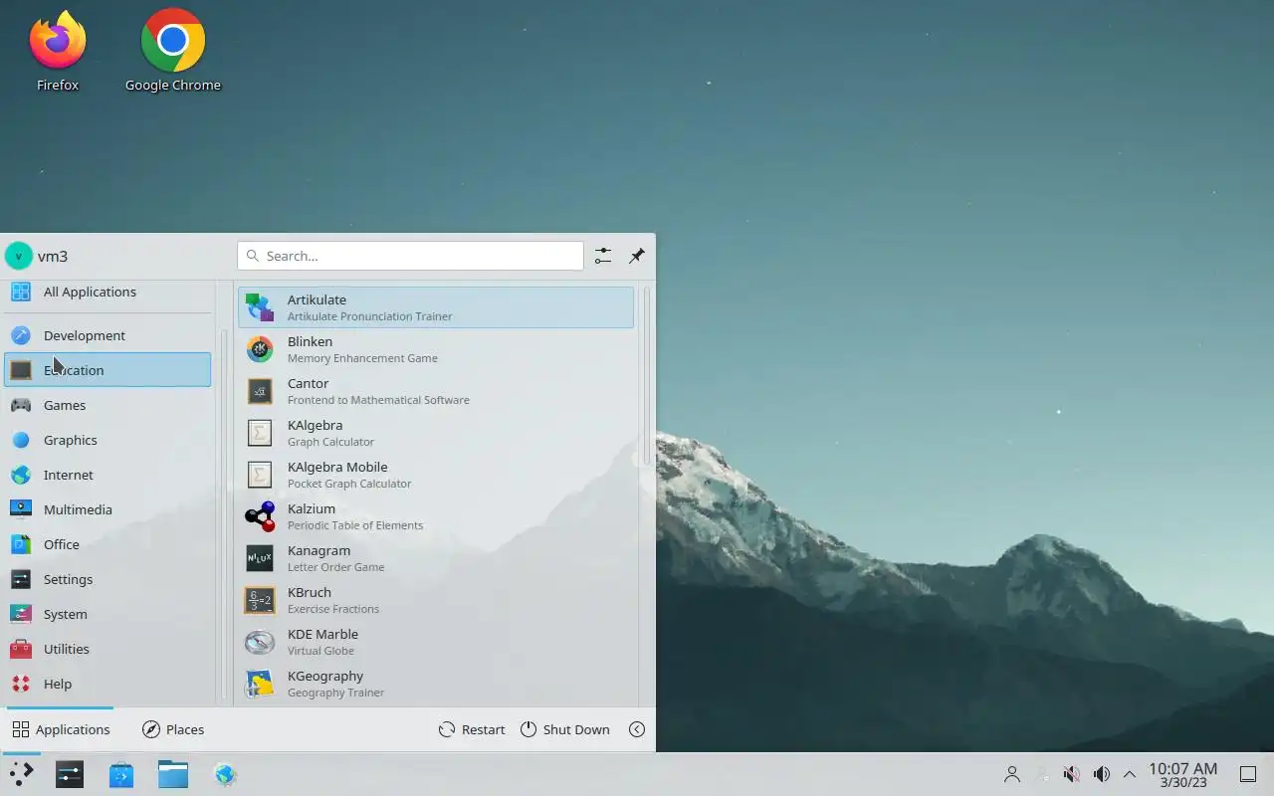
Task: Launch Kalzium periodic table
Action: tap(436, 516)
